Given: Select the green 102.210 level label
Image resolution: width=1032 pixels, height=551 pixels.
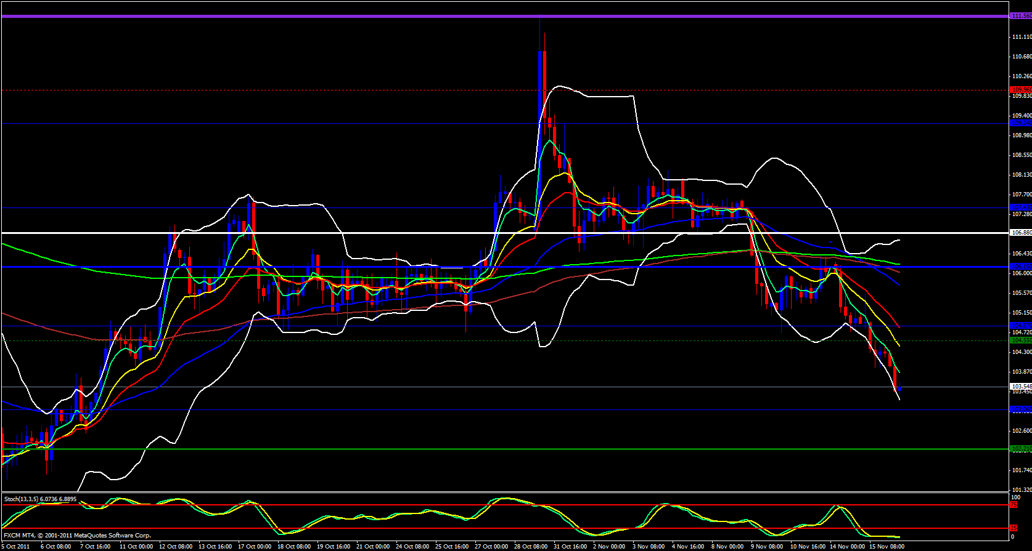Looking at the screenshot, I should (x=1021, y=449).
